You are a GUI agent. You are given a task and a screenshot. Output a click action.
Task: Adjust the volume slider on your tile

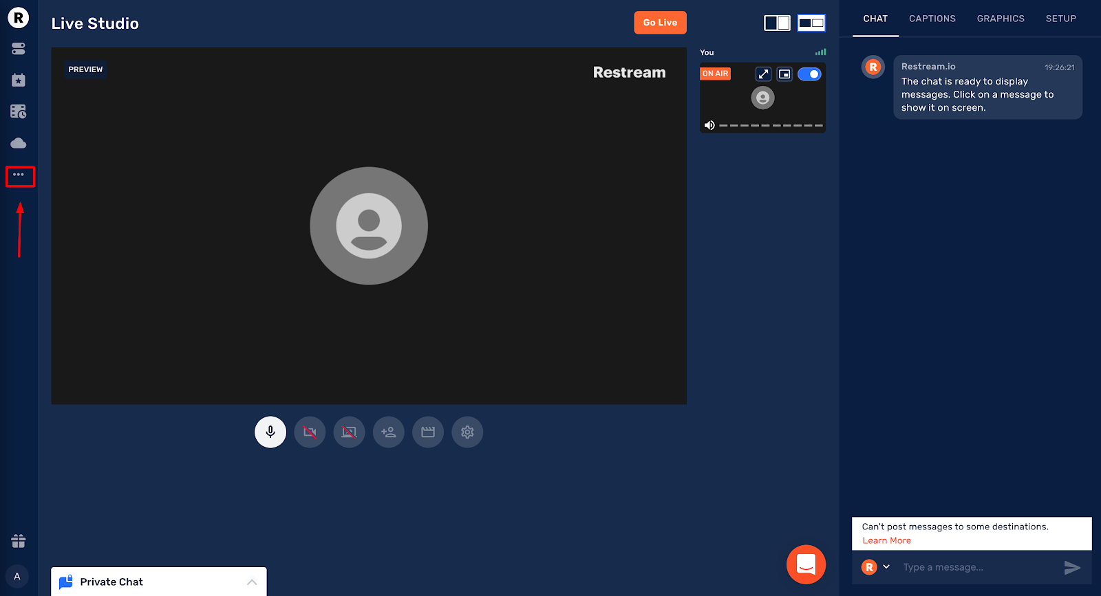click(771, 126)
